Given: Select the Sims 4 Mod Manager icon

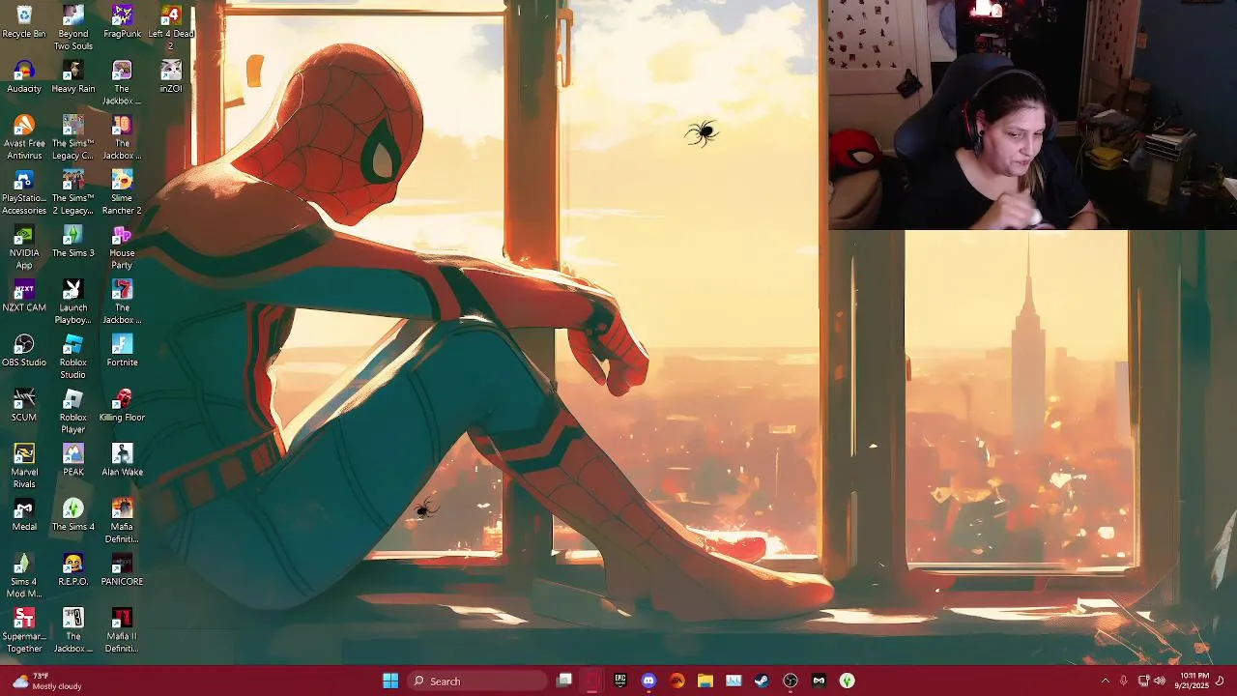Looking at the screenshot, I should (x=24, y=575).
